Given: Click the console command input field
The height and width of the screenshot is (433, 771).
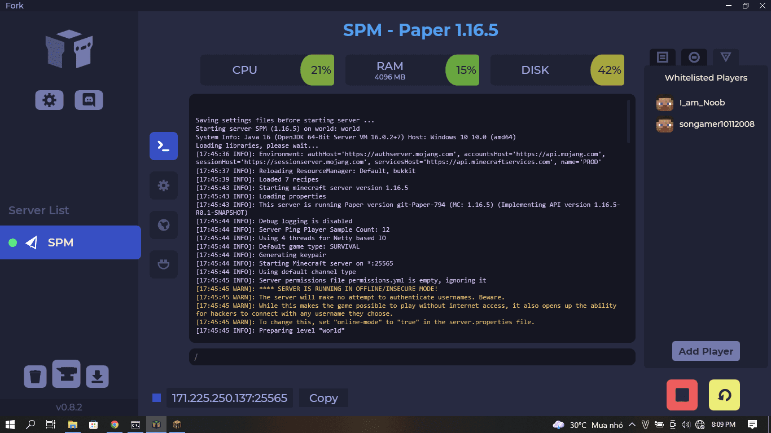Looking at the screenshot, I should [412, 357].
